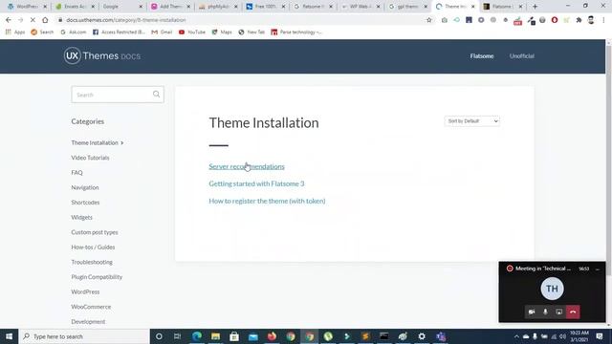Click the red Opera-style extension icon
Image resolution: width=612 pixels, height=344 pixels.
555,20
